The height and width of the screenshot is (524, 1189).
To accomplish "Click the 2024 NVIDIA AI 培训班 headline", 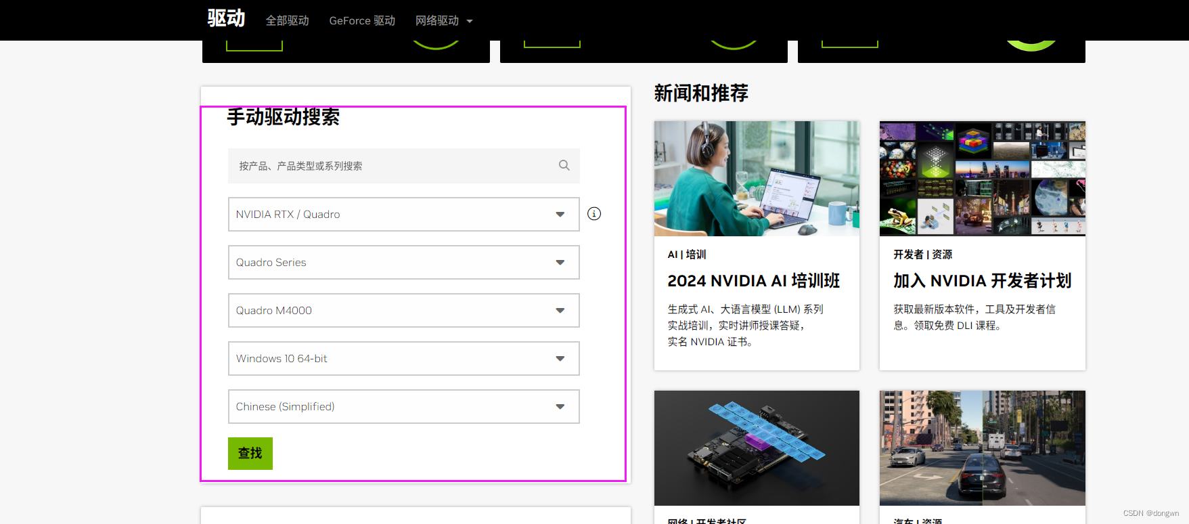I will (x=754, y=281).
